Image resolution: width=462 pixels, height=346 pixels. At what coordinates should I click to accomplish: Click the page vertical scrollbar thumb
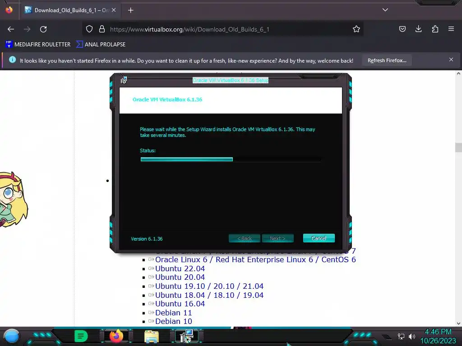pyautogui.click(x=458, y=147)
